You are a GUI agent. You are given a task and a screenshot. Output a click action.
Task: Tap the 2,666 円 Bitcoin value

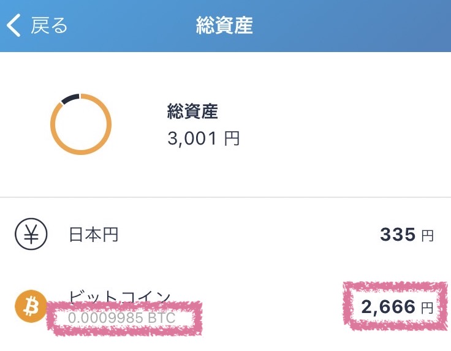tap(397, 307)
